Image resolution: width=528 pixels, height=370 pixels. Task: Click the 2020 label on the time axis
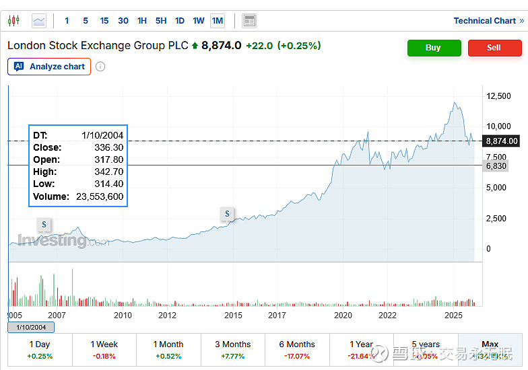(343, 315)
